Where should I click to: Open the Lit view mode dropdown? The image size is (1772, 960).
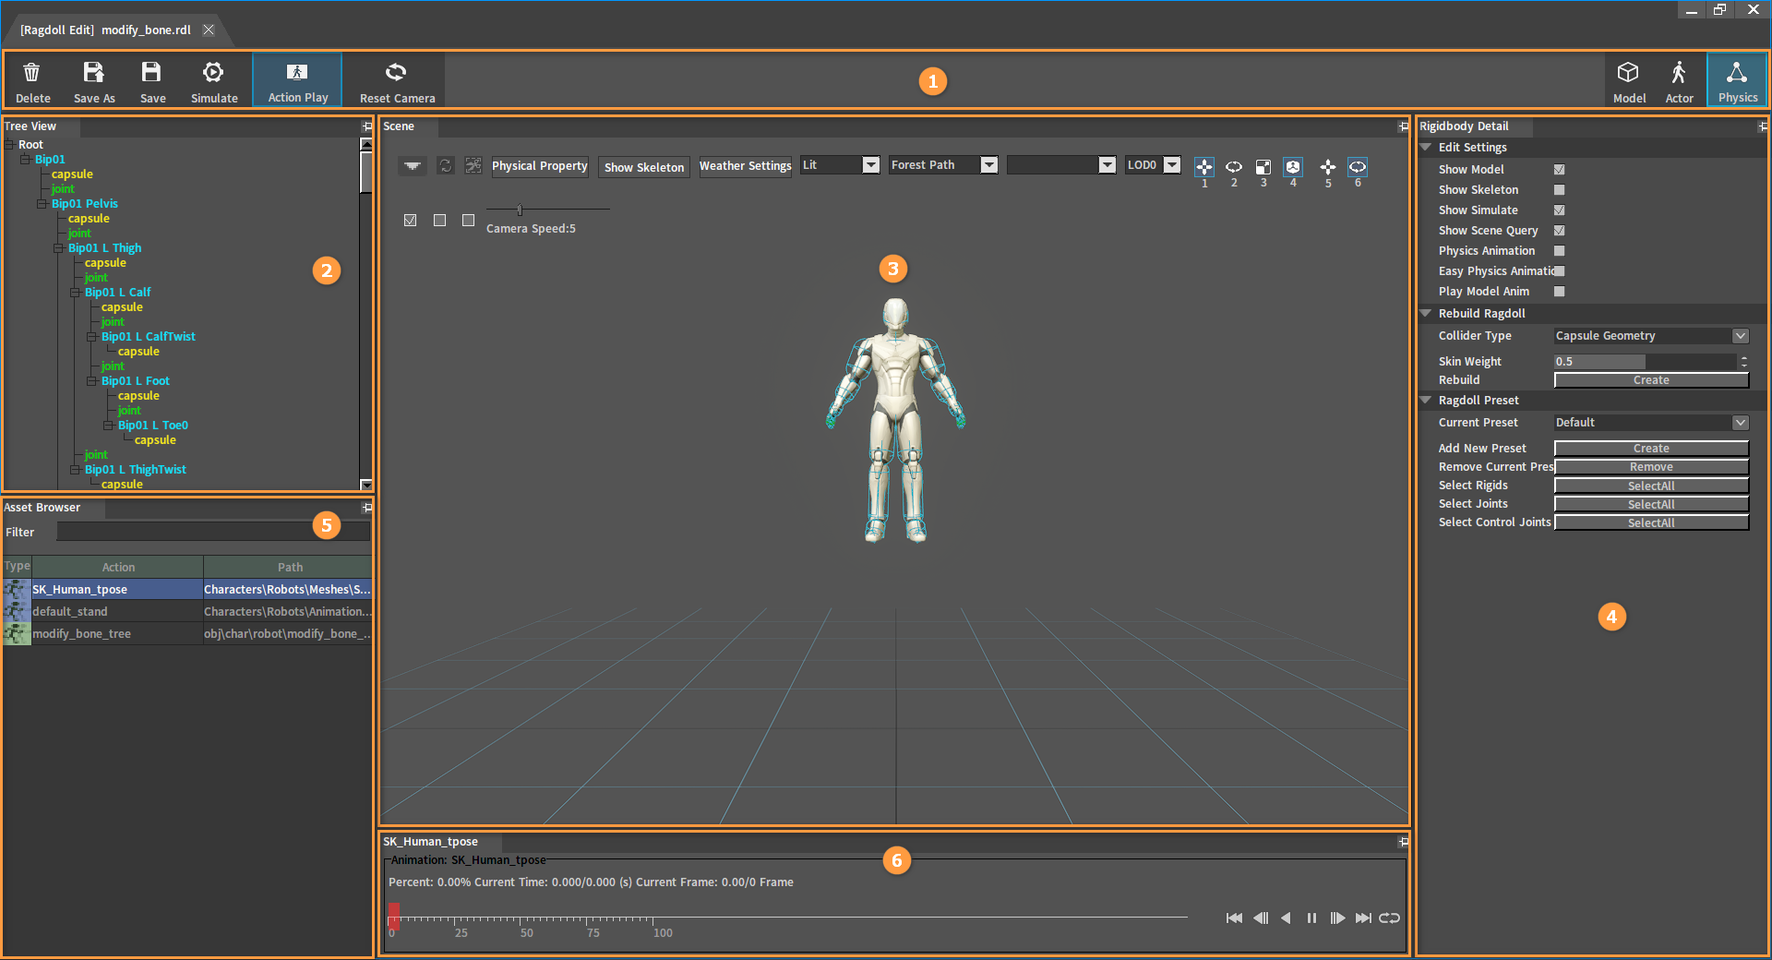click(x=840, y=165)
